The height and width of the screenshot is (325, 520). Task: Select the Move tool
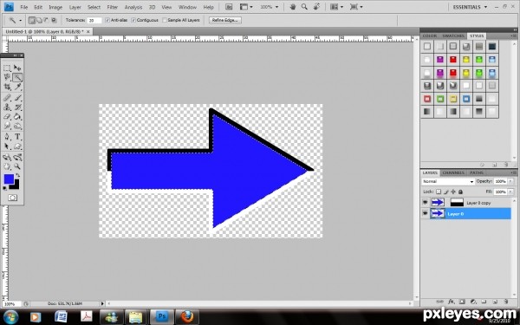coord(17,68)
